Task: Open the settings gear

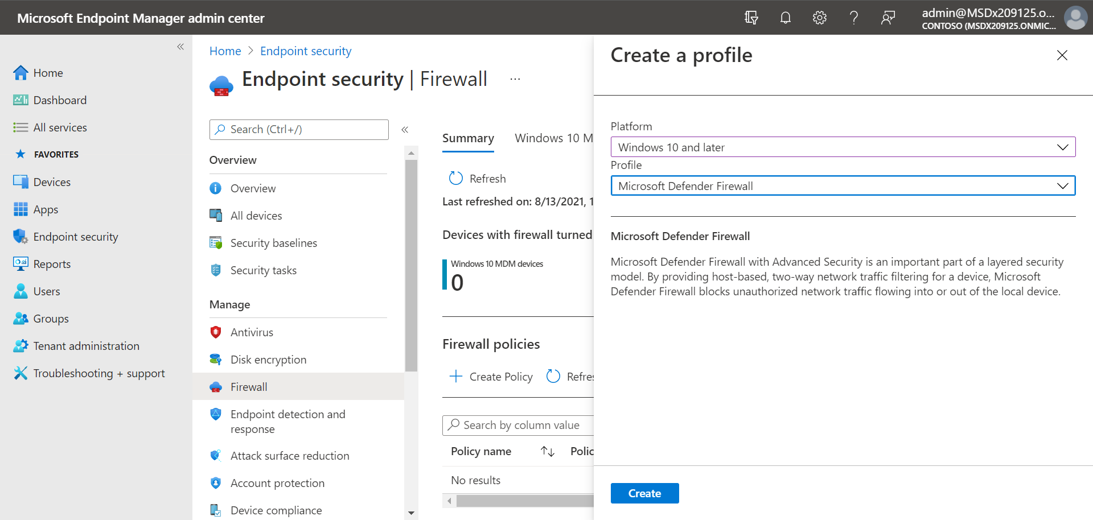Action: [819, 18]
